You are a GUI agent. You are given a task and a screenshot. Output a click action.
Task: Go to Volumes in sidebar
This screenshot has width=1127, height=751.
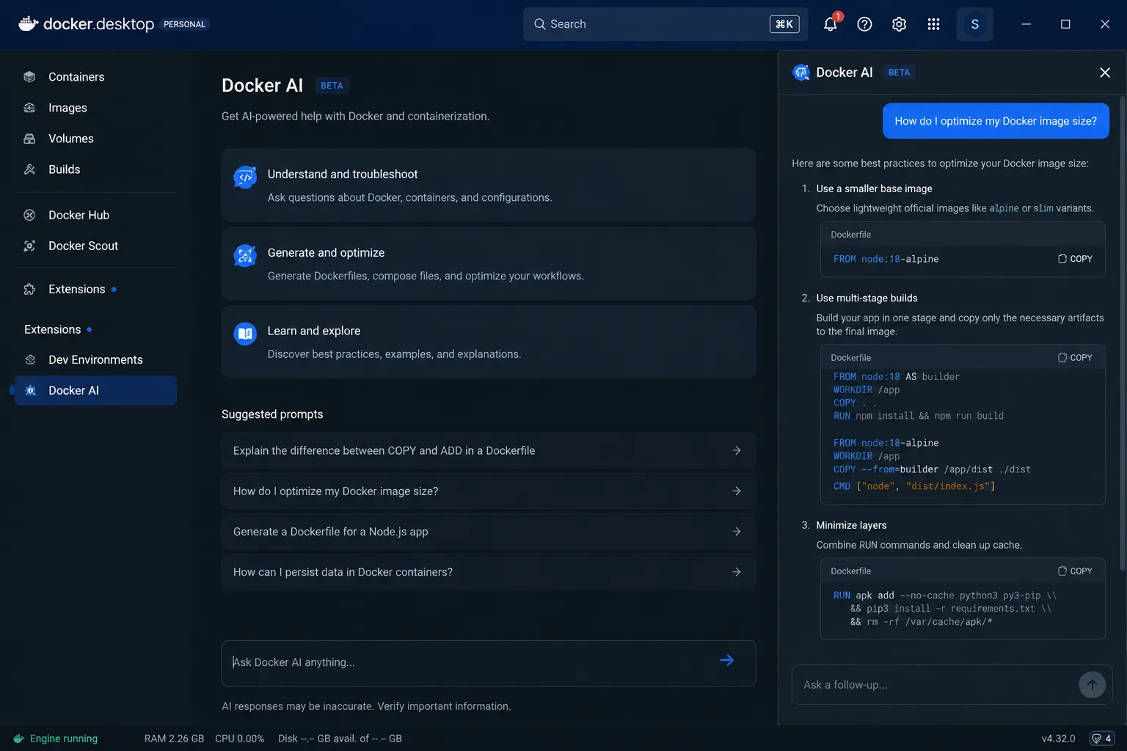(95, 139)
